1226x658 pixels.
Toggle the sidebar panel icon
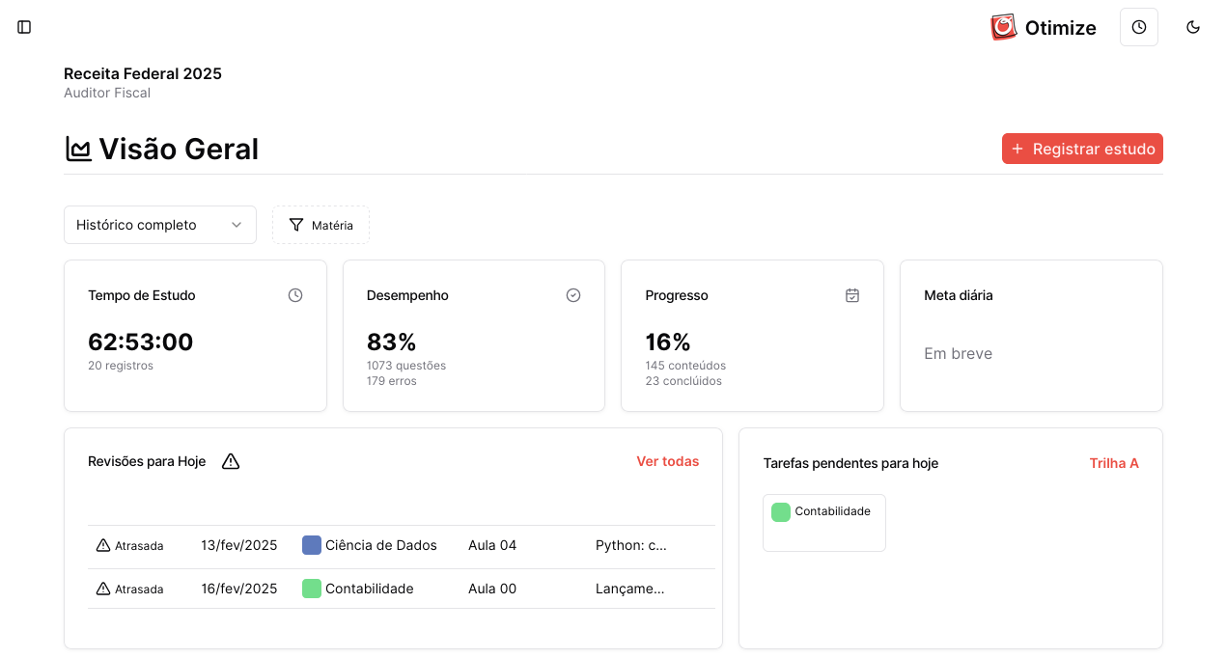25,27
